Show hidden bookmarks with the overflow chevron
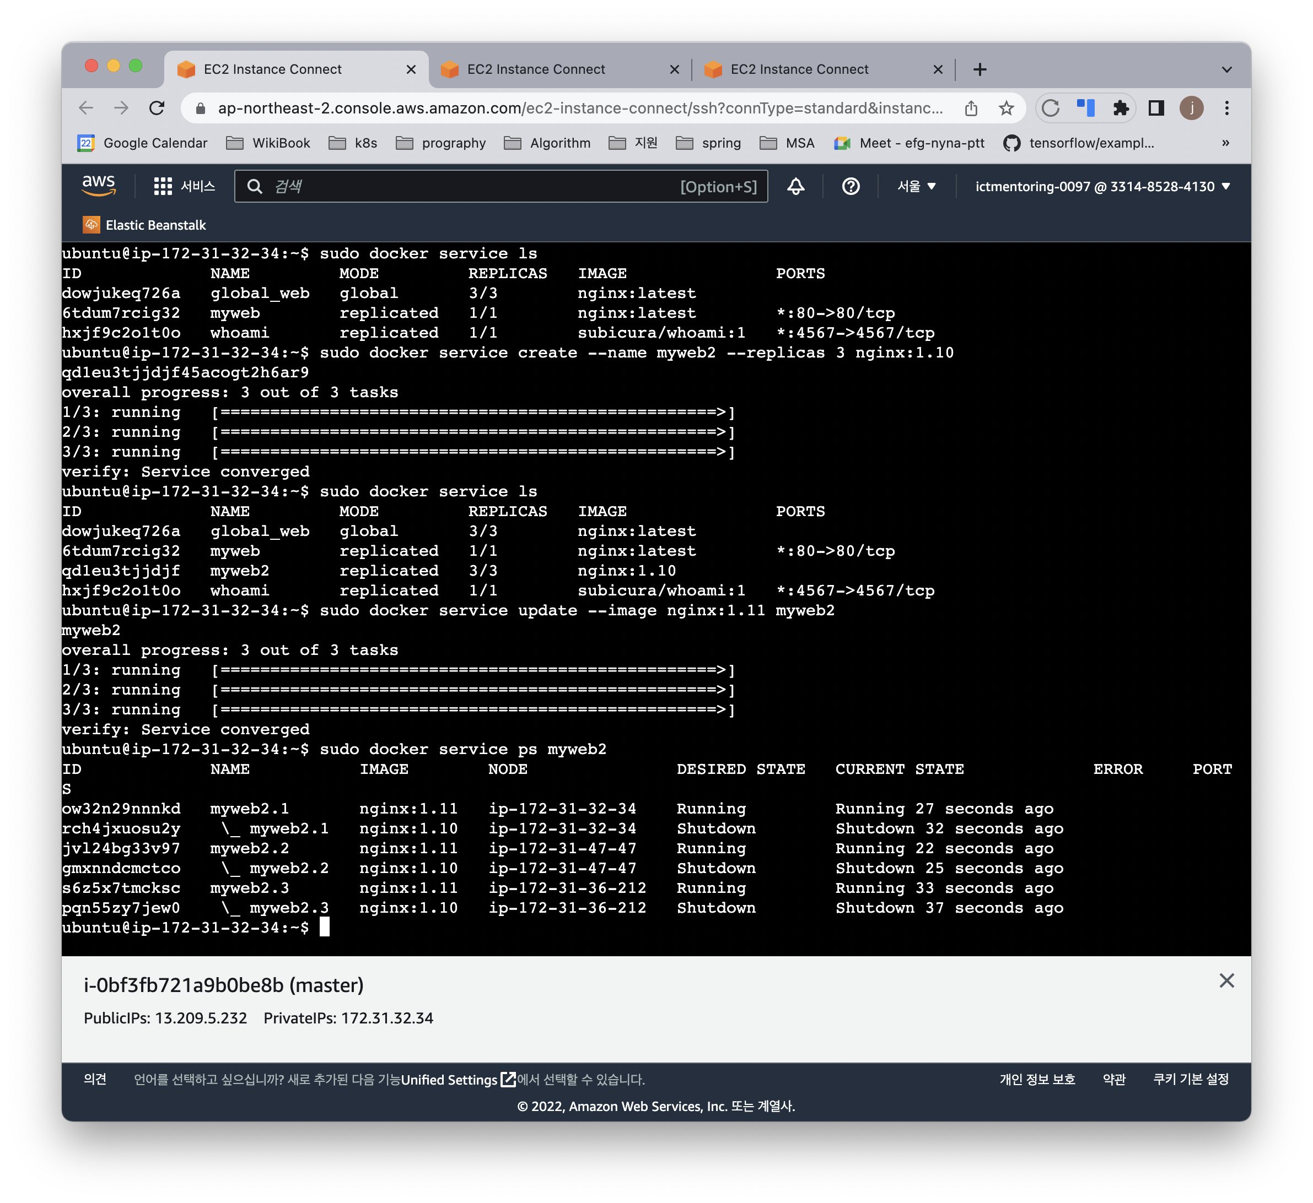This screenshot has height=1203, width=1313. (1225, 143)
